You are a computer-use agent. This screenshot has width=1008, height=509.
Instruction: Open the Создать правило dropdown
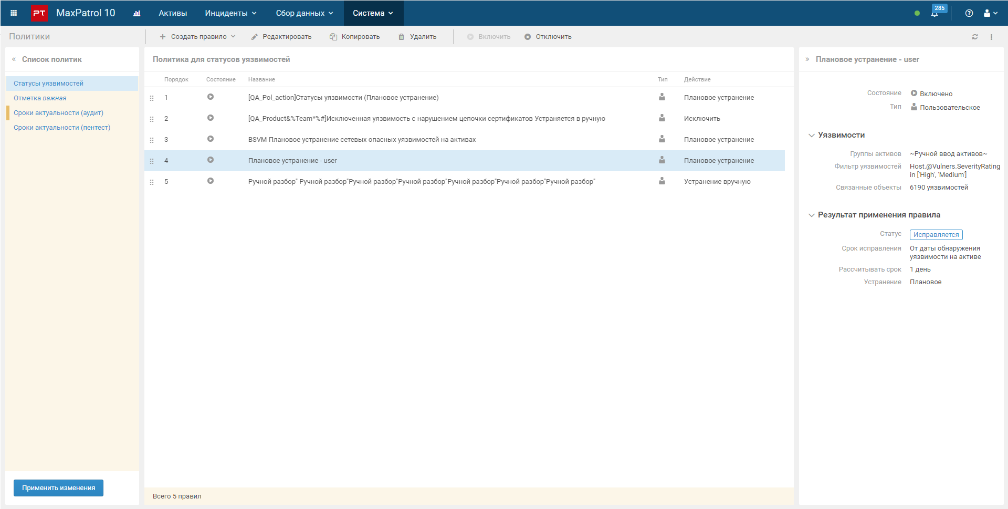197,37
